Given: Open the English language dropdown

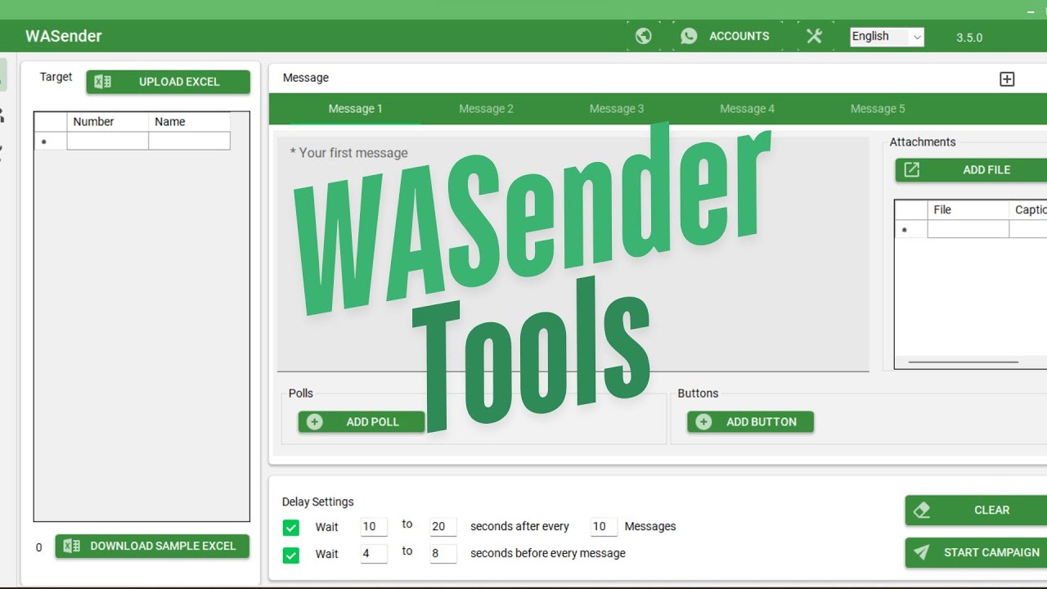Looking at the screenshot, I should 887,36.
